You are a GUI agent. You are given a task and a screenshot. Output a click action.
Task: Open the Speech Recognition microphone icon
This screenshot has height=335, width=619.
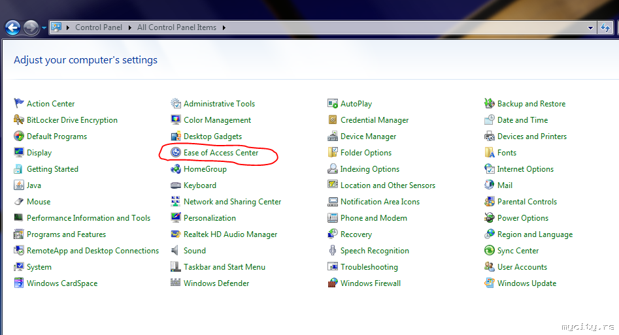coord(333,250)
